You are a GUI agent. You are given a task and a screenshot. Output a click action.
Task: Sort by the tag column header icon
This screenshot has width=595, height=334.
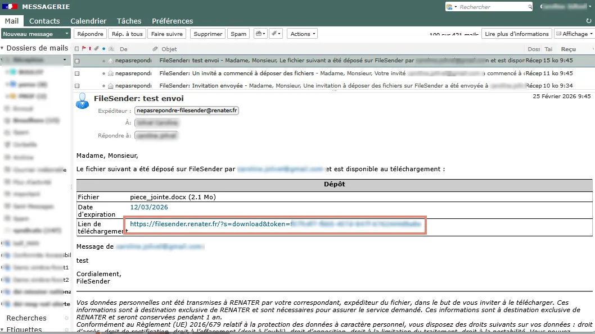click(x=96, y=48)
